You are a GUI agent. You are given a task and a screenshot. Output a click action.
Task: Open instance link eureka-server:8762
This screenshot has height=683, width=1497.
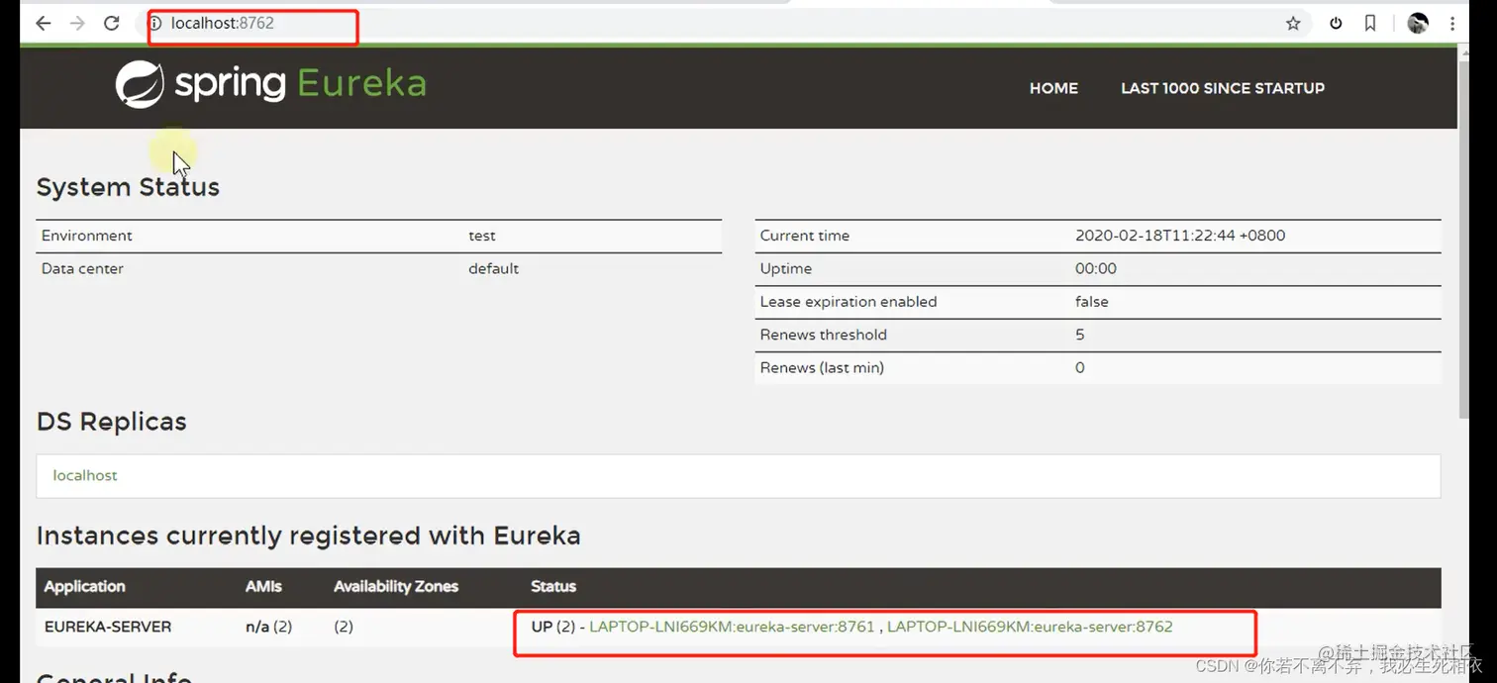(1030, 627)
